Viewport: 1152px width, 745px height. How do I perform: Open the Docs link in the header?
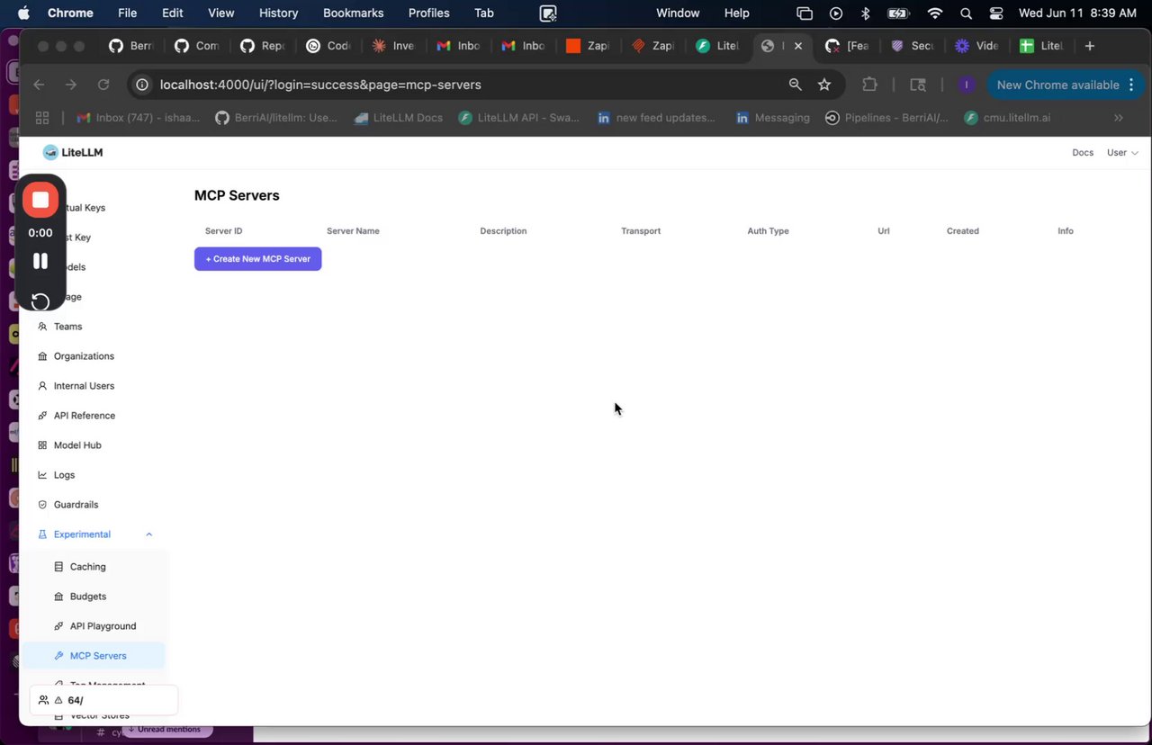click(x=1083, y=153)
